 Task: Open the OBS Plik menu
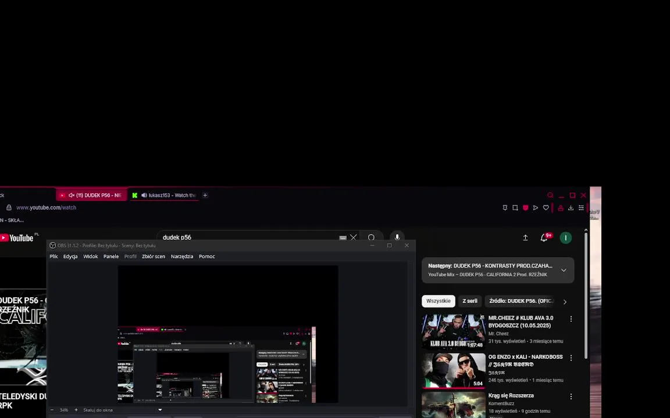click(54, 257)
